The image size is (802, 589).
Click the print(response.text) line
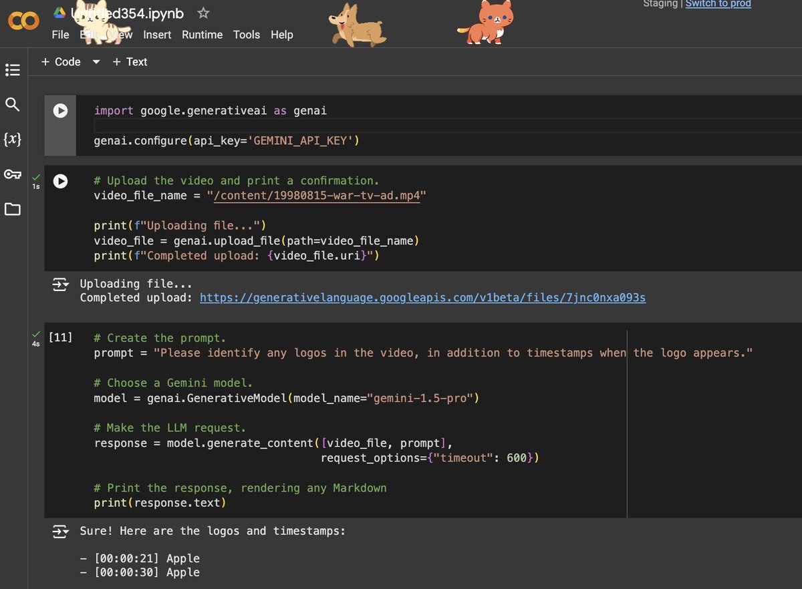point(160,503)
